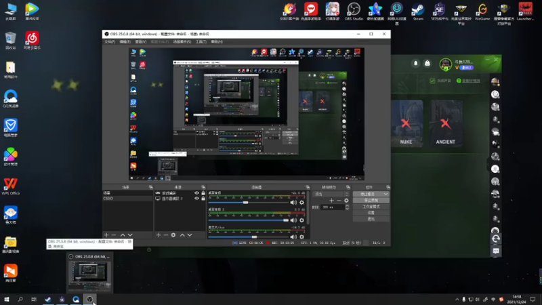This screenshot has width=542, height=305.
Task: Add a new source in Sources panel
Action: click(x=159, y=235)
